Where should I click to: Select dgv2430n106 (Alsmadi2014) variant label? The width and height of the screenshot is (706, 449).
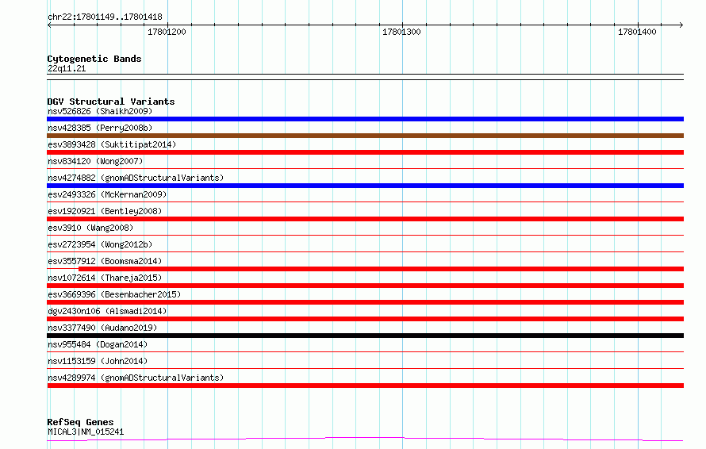(x=107, y=311)
